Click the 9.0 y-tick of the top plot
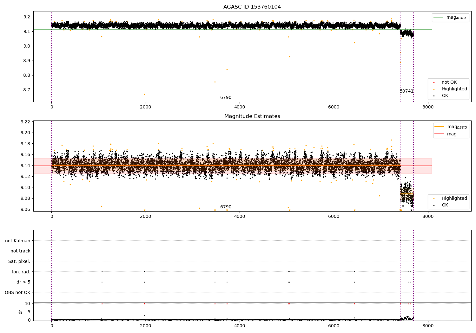476x333 pixels. [x=27, y=46]
